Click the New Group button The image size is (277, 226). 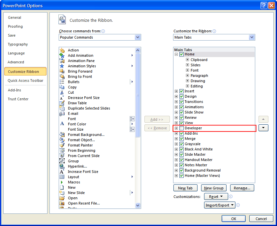(214, 188)
